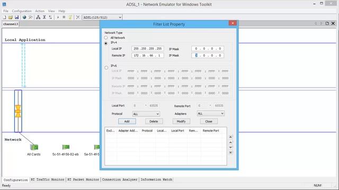The image size is (339, 190).
Task: Click the Local Port column header
Action: (177, 130)
